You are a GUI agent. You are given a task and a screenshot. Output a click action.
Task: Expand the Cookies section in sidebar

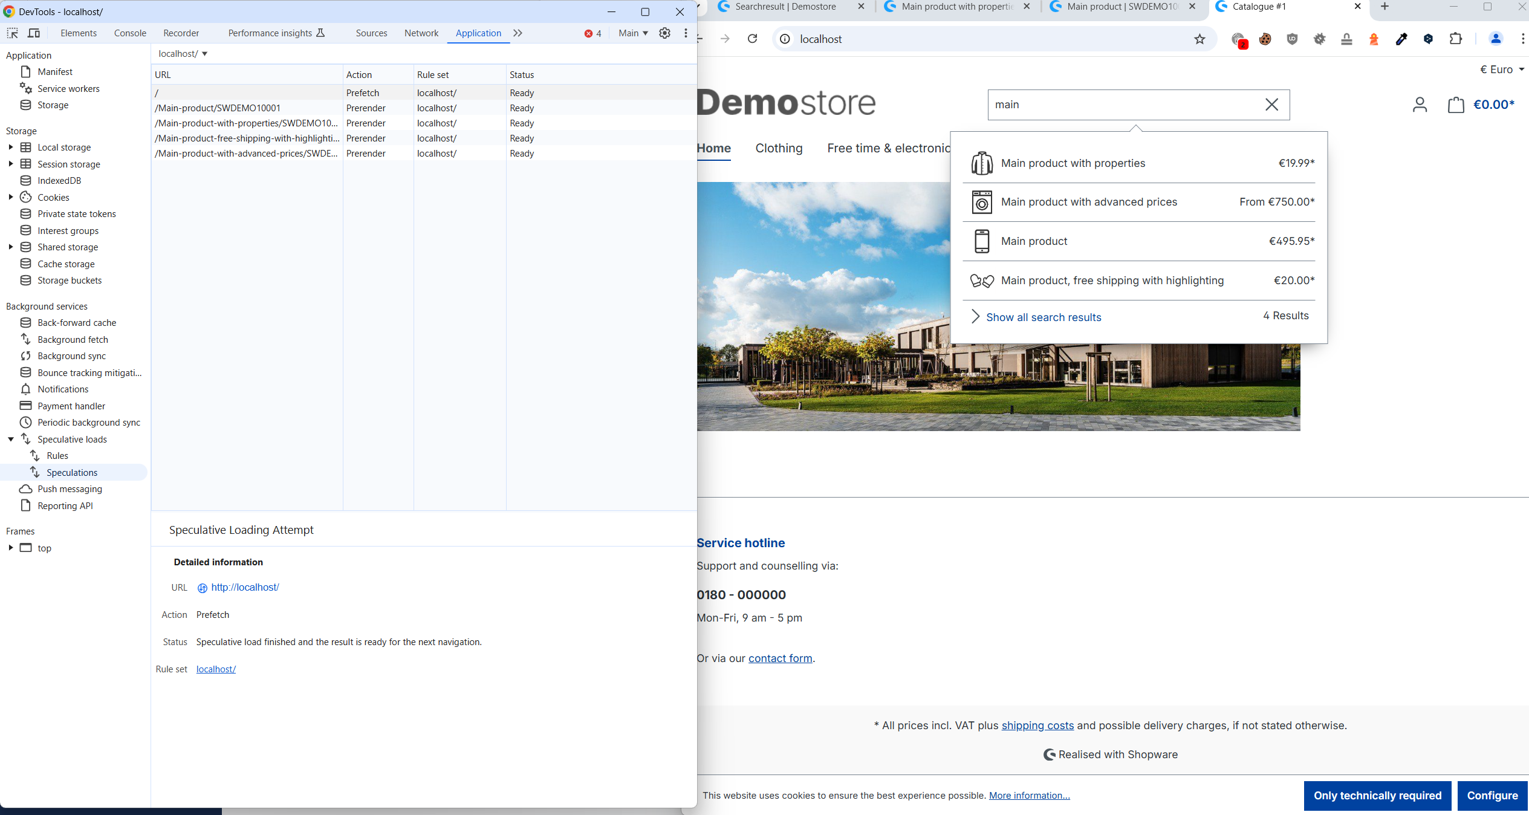(x=10, y=197)
